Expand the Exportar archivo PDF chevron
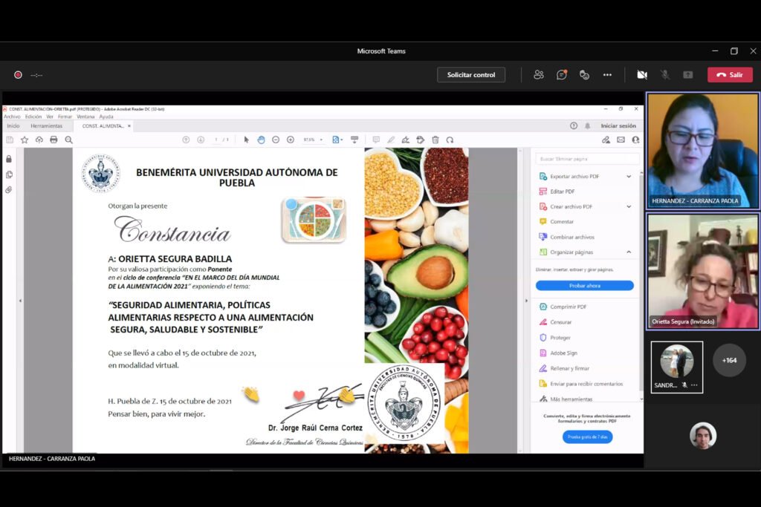This screenshot has height=507, width=761. click(629, 177)
